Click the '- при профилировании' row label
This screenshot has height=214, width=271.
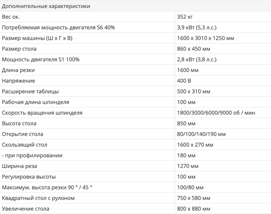tap(32, 156)
